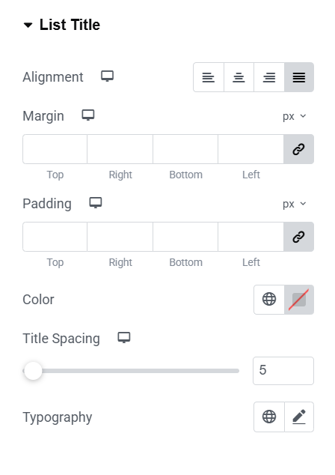Select center alignment icon

pos(239,77)
